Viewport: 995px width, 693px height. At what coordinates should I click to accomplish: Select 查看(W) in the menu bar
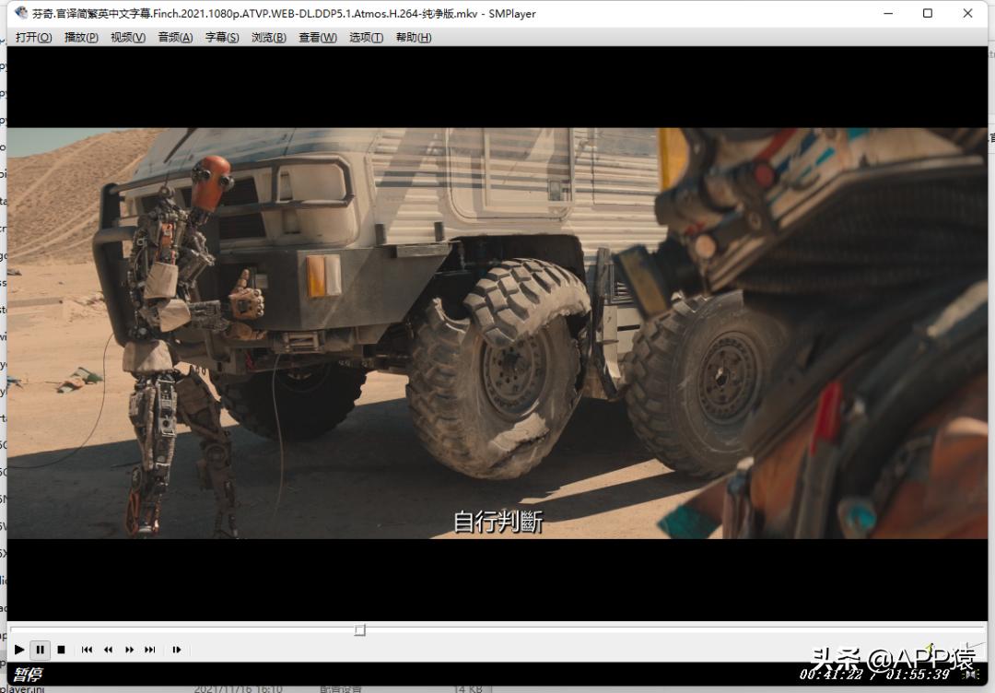pyautogui.click(x=318, y=38)
